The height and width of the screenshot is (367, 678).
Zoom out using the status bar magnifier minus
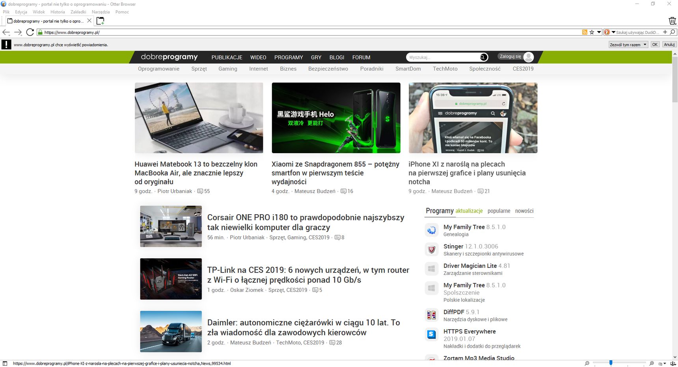(587, 363)
